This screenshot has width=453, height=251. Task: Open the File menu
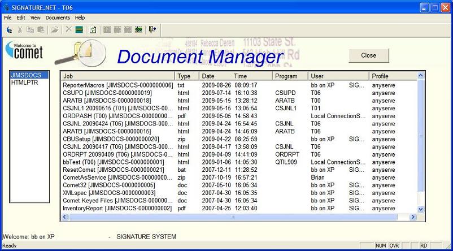(x=8, y=18)
